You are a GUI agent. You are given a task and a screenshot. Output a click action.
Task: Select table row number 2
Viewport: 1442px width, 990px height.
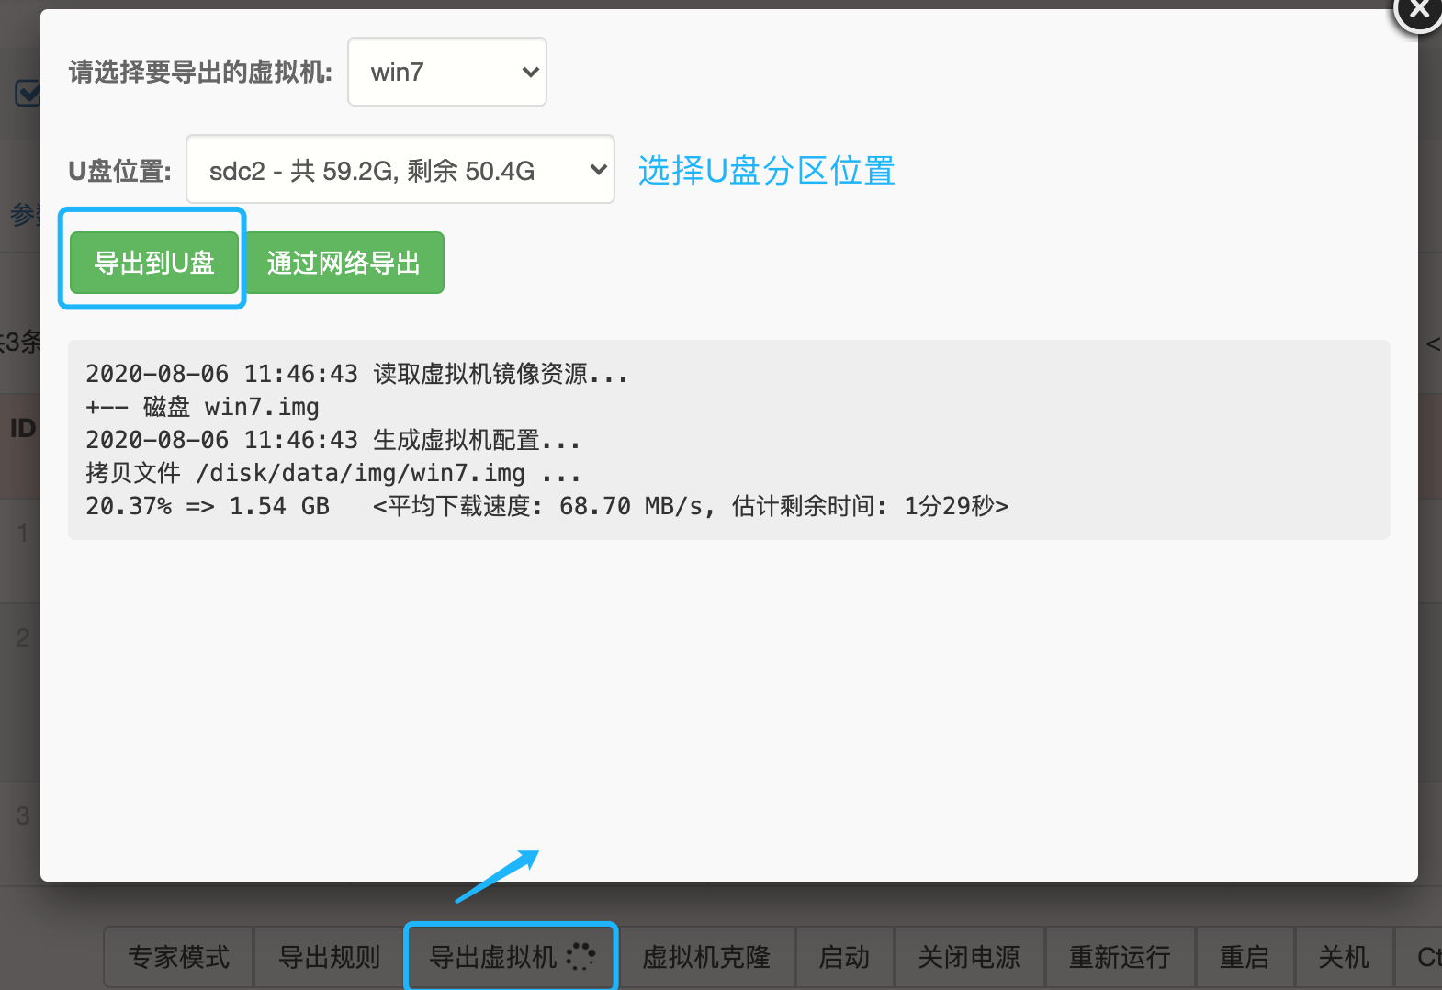click(x=23, y=637)
